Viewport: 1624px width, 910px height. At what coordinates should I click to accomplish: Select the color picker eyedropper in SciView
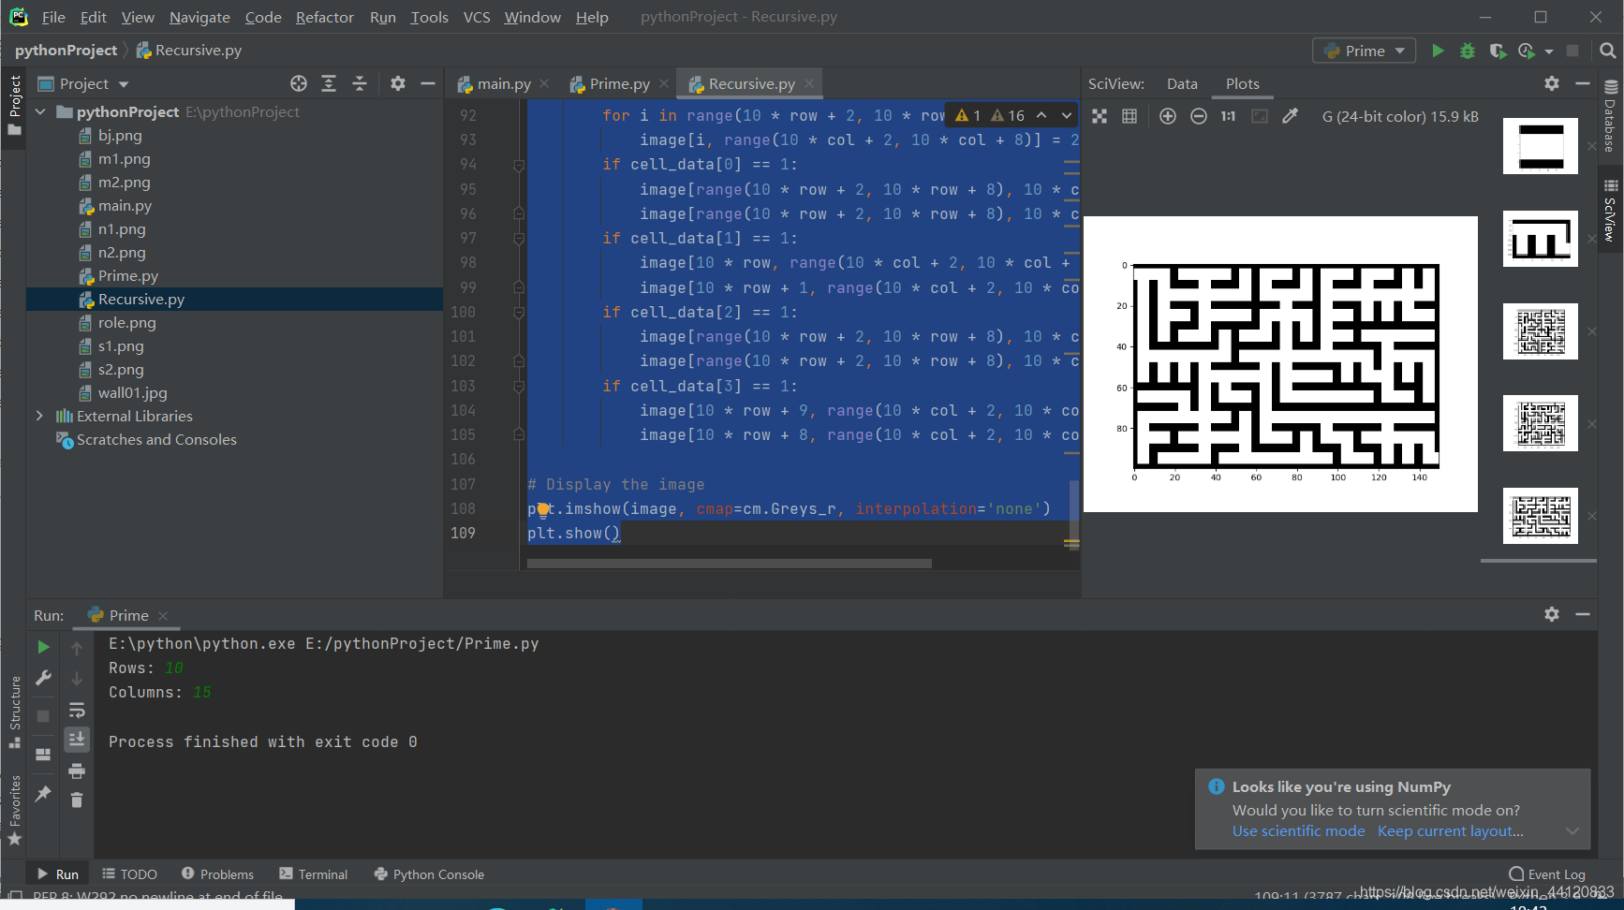click(1291, 116)
